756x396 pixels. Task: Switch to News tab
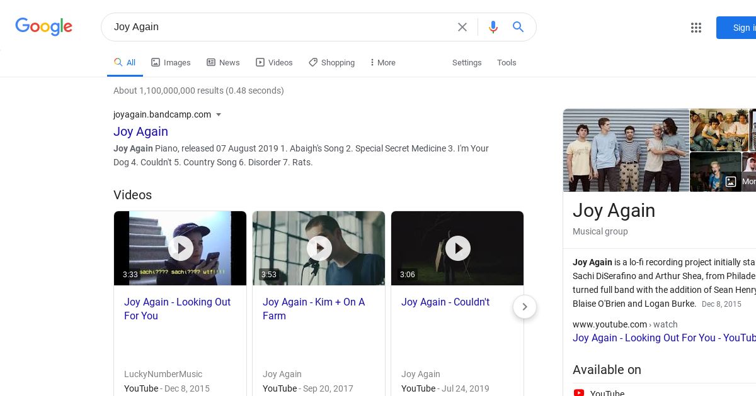(223, 63)
